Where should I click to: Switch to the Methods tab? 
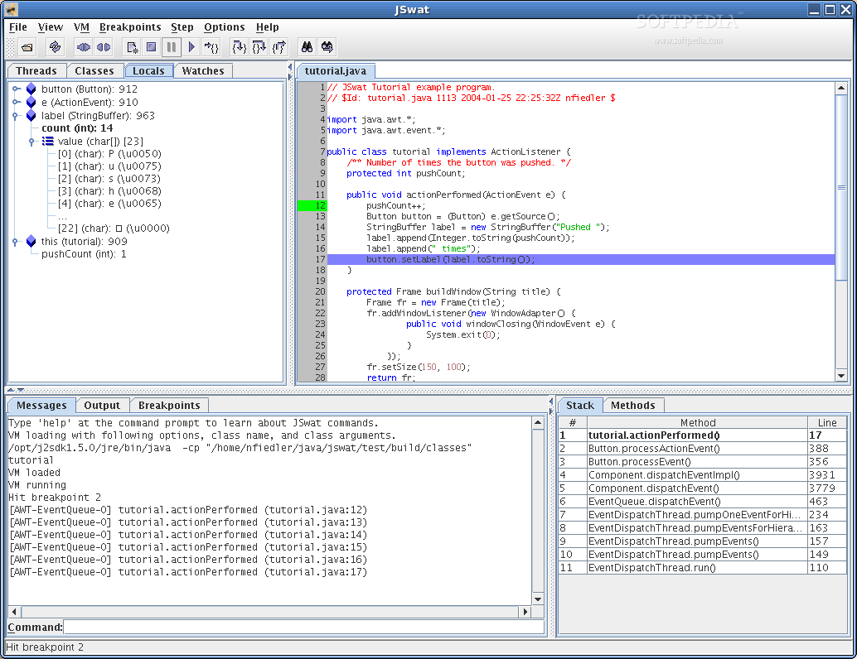coord(633,405)
